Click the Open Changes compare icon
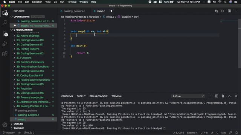This screenshot has width=241, height=135. click(x=216, y=11)
